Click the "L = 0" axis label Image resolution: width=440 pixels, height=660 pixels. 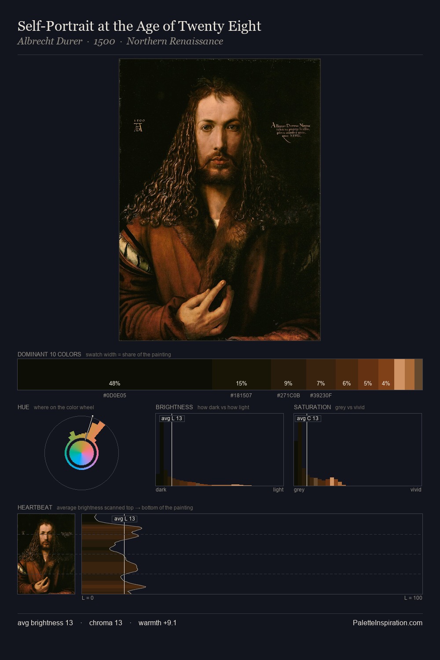coord(88,598)
